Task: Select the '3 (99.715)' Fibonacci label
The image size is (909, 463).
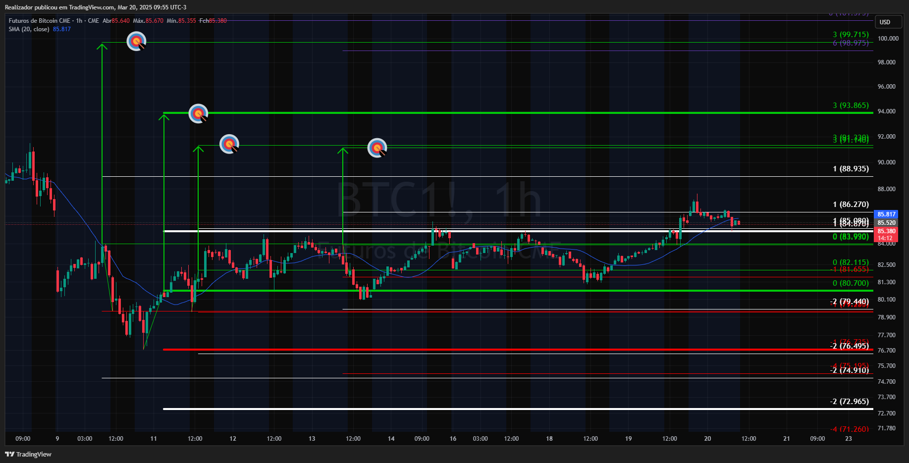Action: click(851, 35)
